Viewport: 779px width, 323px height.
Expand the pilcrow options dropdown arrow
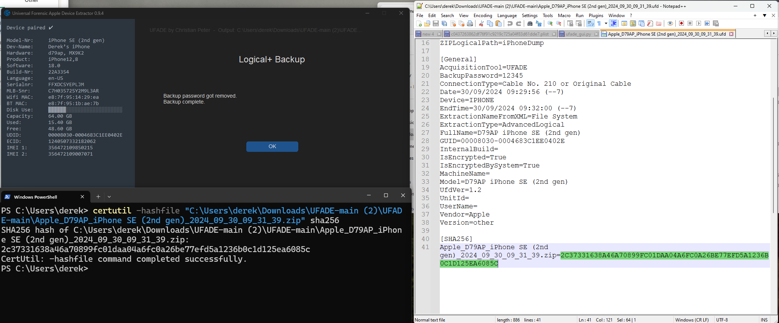[606, 23]
